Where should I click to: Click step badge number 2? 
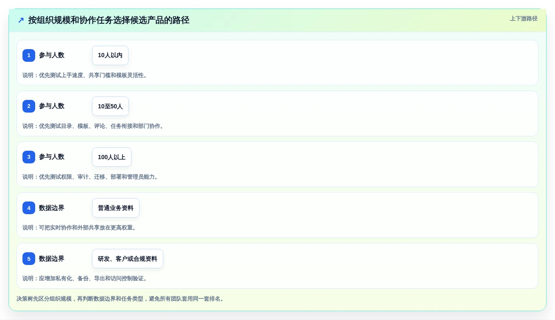[29, 106]
